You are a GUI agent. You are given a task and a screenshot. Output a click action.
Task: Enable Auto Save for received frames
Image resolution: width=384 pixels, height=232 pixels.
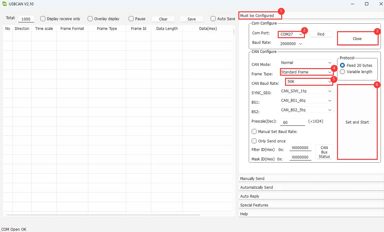coord(213,19)
